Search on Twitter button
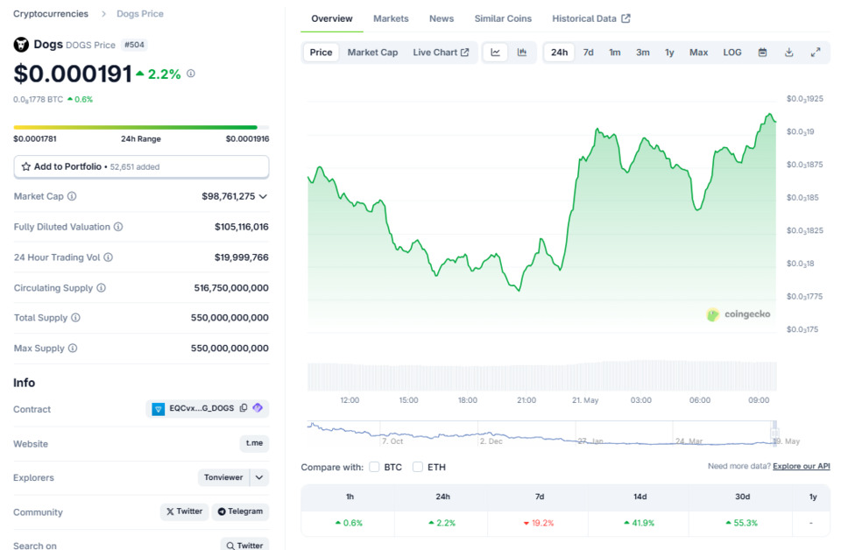This screenshot has height=550, width=862. point(244,545)
